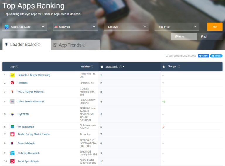Click the info icon next to Leader Board
The width and height of the screenshot is (225, 166).
click(x=39, y=45)
